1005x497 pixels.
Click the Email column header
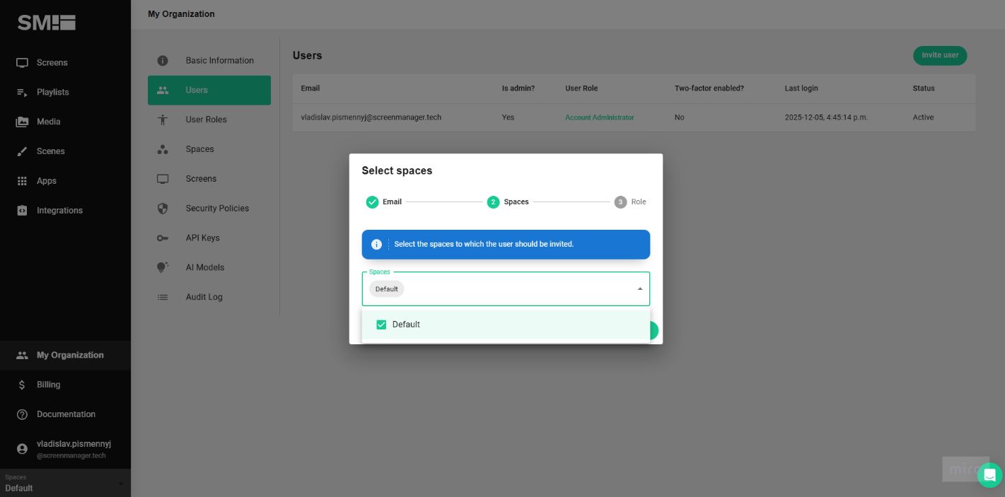(310, 88)
